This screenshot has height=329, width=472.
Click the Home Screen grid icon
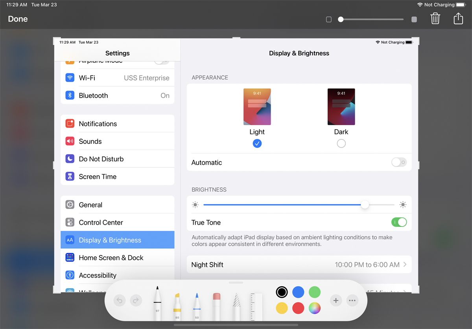point(70,258)
